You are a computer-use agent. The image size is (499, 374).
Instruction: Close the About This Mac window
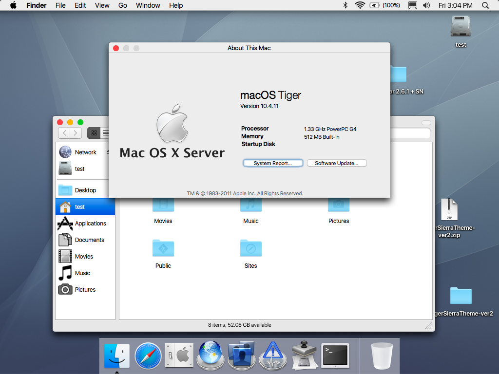click(116, 48)
